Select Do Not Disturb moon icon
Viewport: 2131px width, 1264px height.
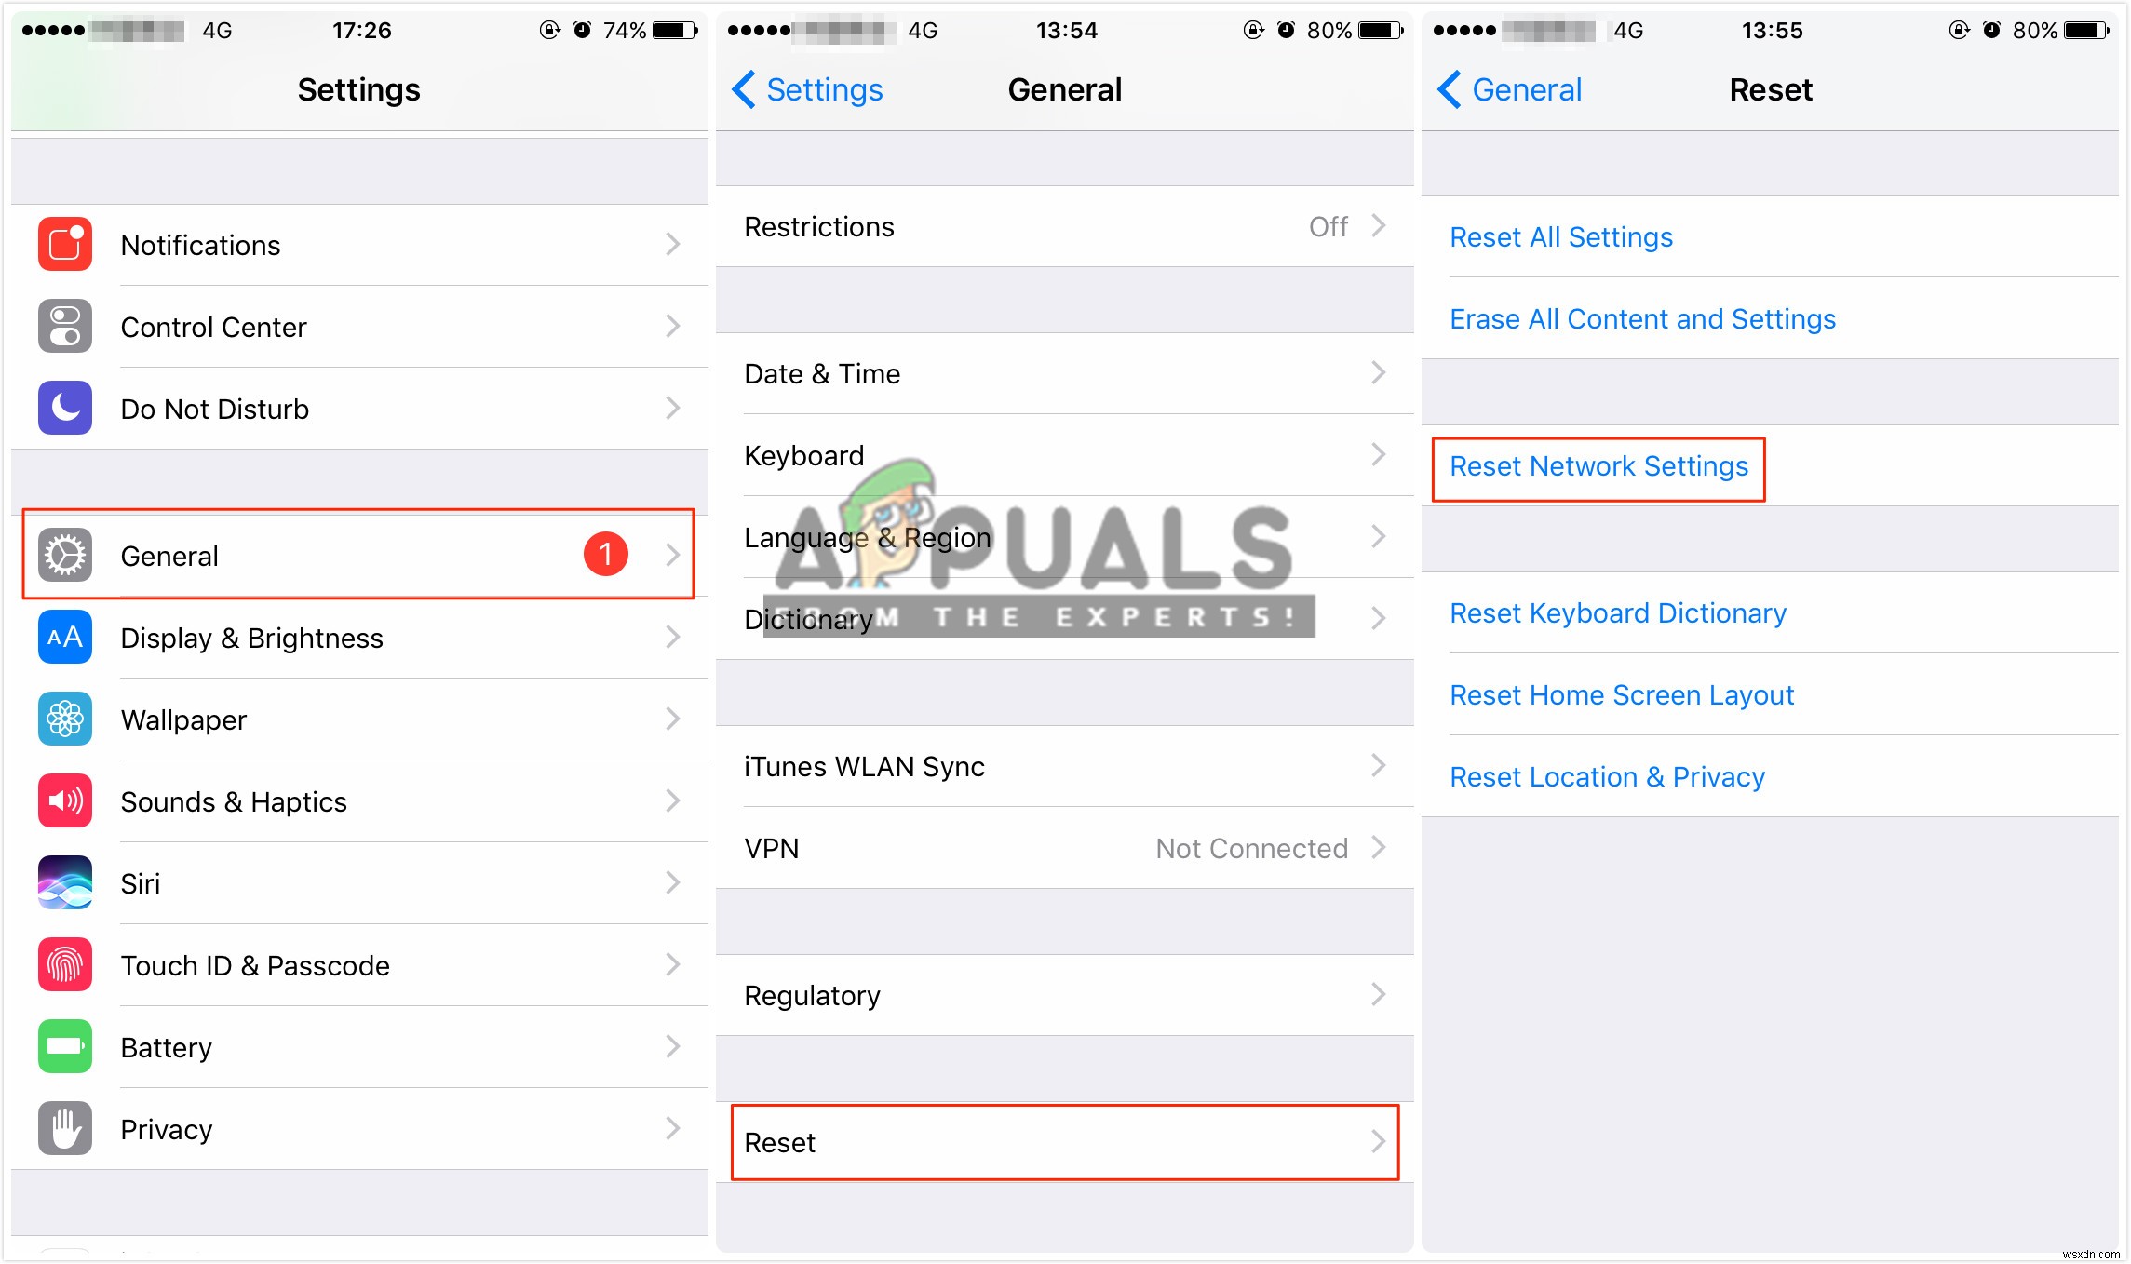click(x=63, y=410)
